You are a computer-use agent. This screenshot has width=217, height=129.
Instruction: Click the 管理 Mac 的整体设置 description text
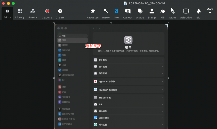tap(128, 51)
